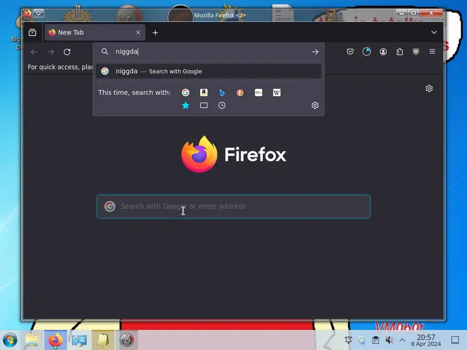Focus the Search with Google page field

233,206
